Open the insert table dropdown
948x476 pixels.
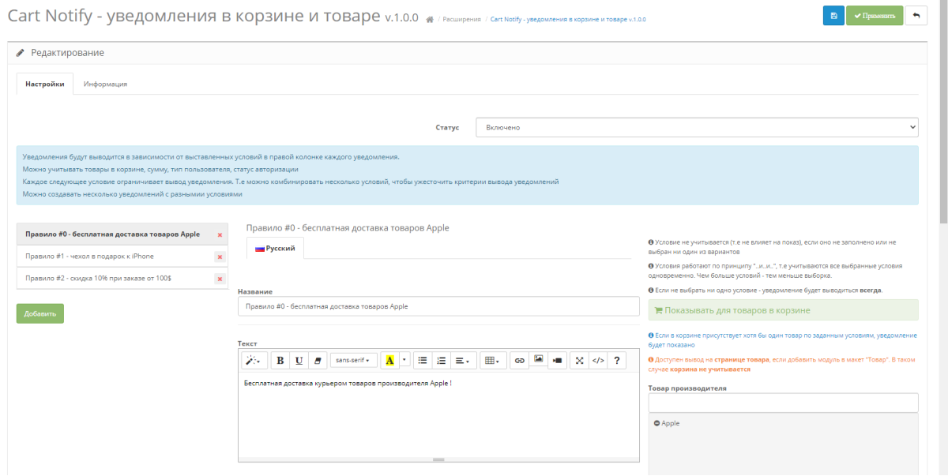point(491,360)
